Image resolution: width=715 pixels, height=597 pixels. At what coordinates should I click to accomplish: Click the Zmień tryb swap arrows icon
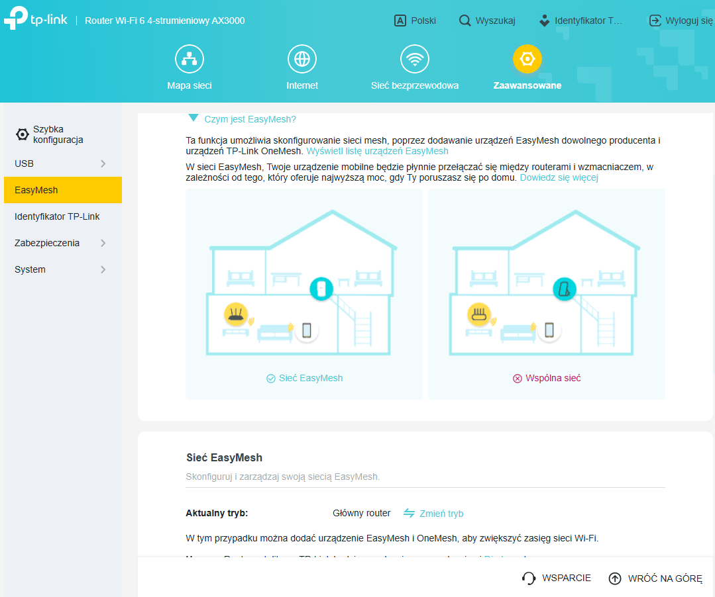coord(409,513)
